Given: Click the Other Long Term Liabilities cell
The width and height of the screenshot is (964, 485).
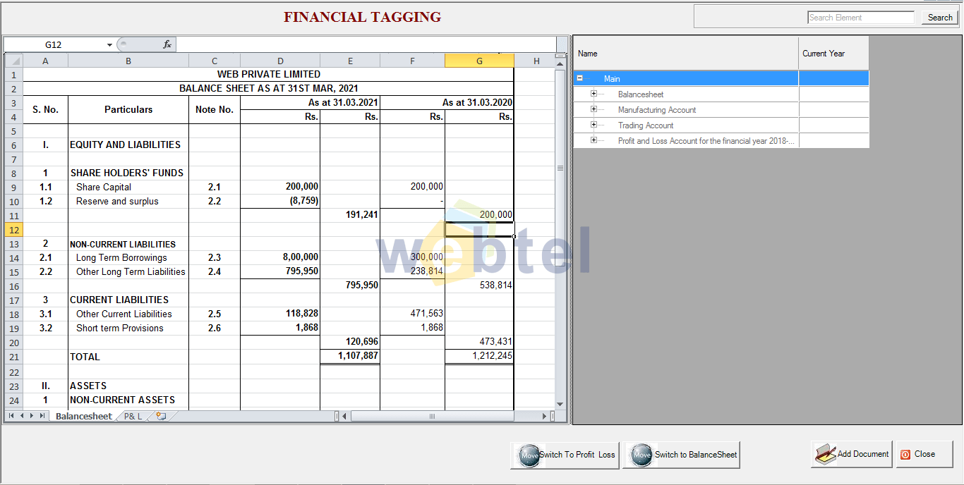Looking at the screenshot, I should (x=128, y=271).
